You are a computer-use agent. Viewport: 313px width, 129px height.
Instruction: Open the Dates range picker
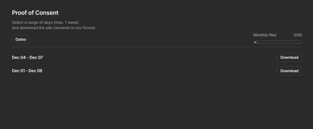pyautogui.click(x=21, y=40)
